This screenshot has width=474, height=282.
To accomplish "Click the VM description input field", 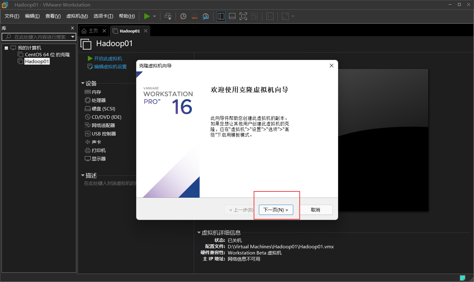I will pos(110,183).
